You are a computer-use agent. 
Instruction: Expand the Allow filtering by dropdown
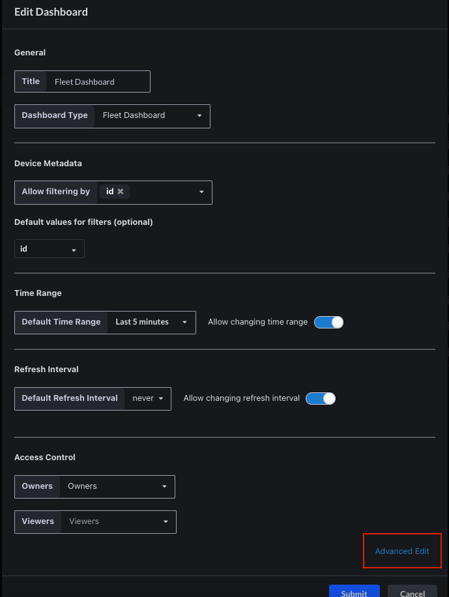click(x=201, y=192)
